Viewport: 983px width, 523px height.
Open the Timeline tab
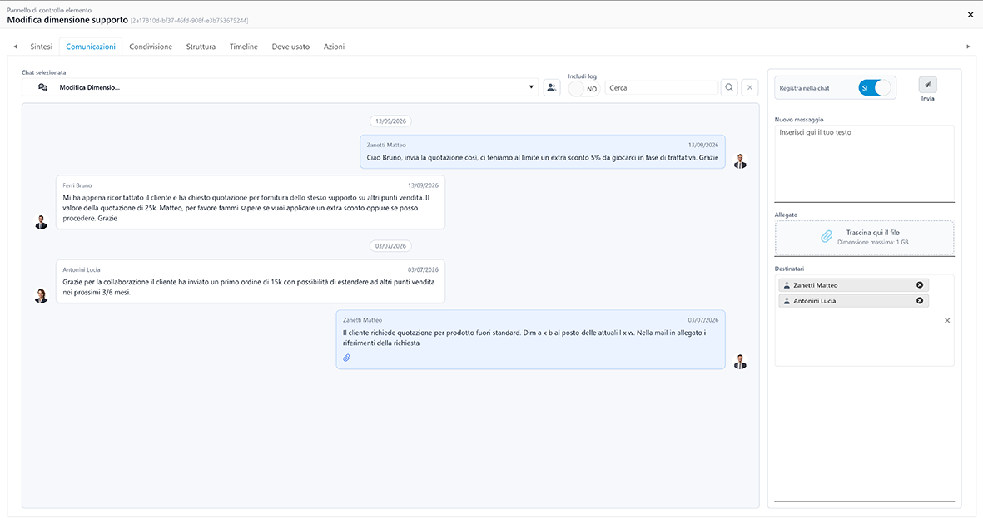[x=244, y=47]
